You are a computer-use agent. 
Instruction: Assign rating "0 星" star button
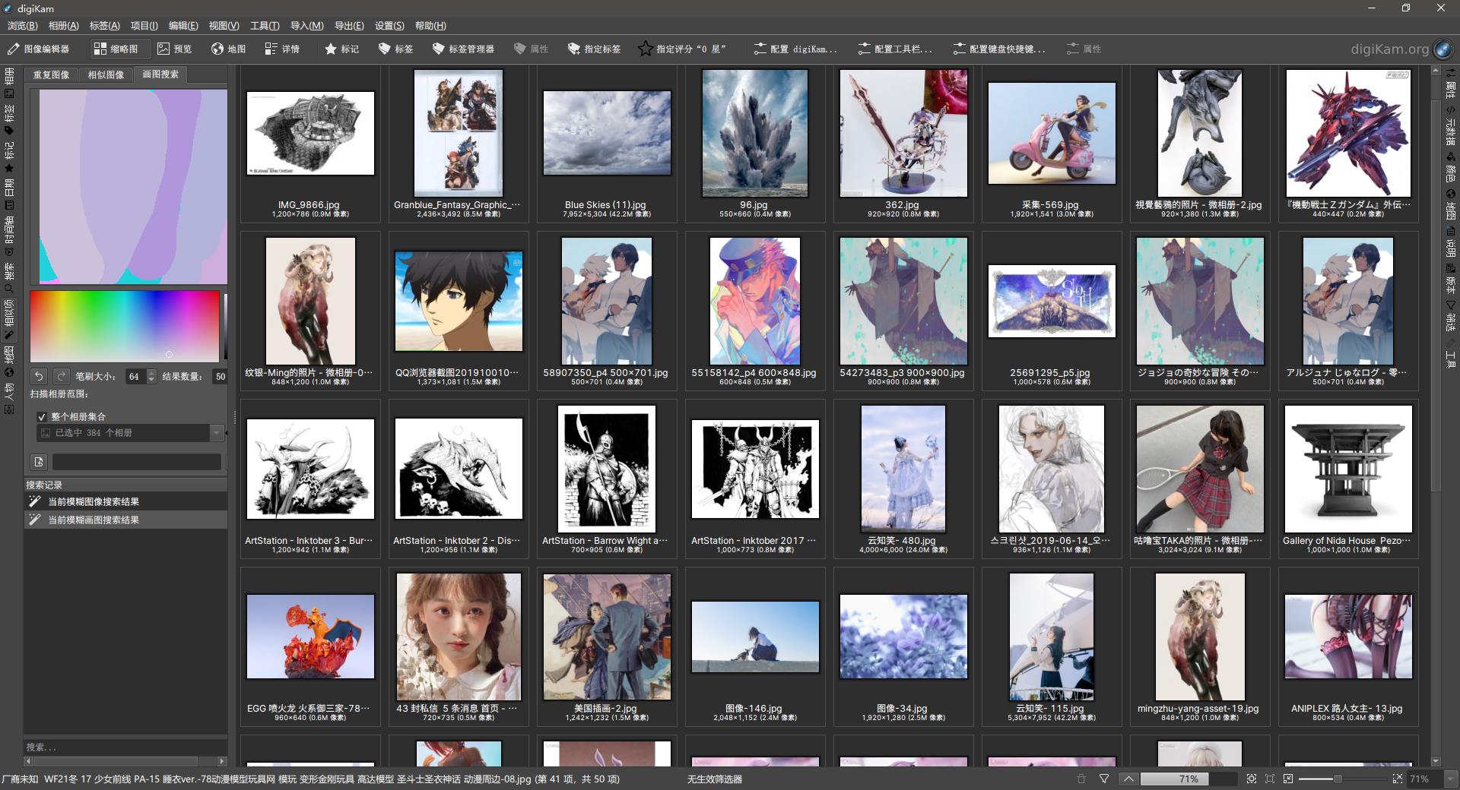(683, 49)
